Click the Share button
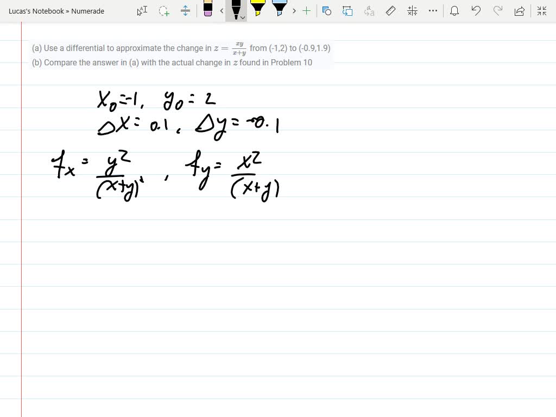556x417 pixels. pos(520,11)
